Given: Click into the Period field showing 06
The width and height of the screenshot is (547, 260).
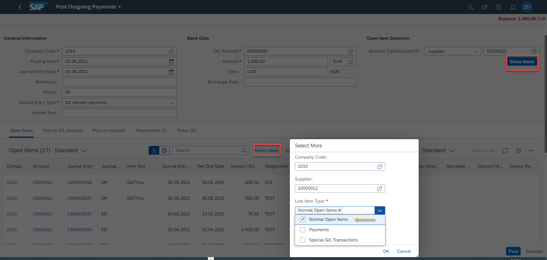Looking at the screenshot, I should tap(119, 92).
